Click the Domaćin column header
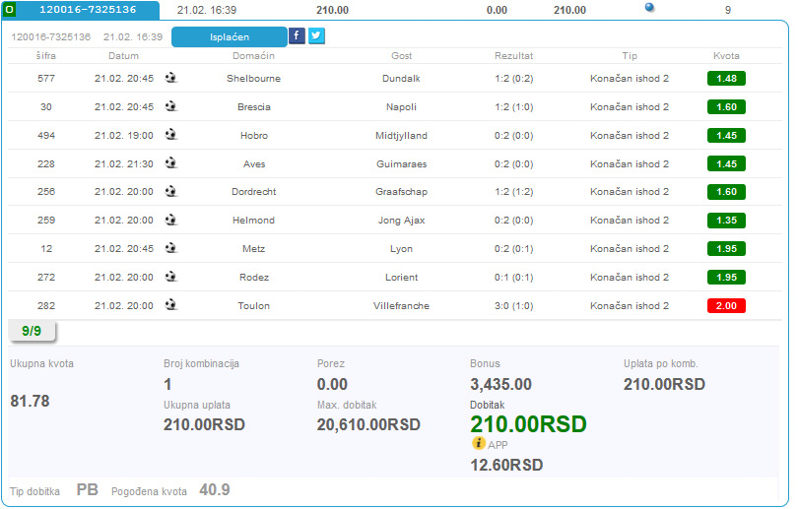Image resolution: width=798 pixels, height=509 pixels. coord(253,56)
